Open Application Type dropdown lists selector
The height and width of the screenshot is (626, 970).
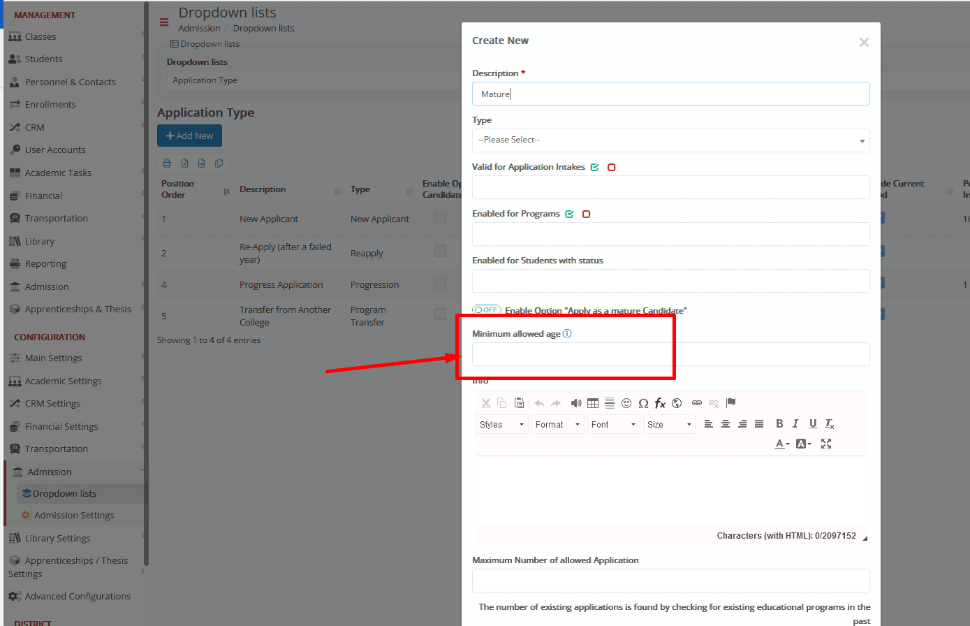[x=314, y=80]
